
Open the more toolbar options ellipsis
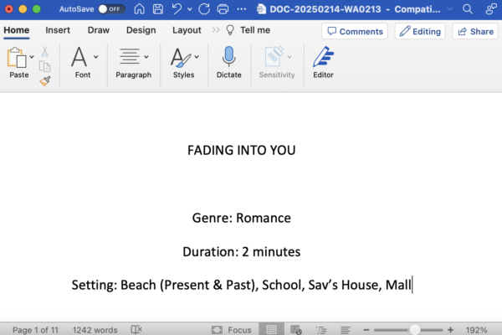pos(242,9)
